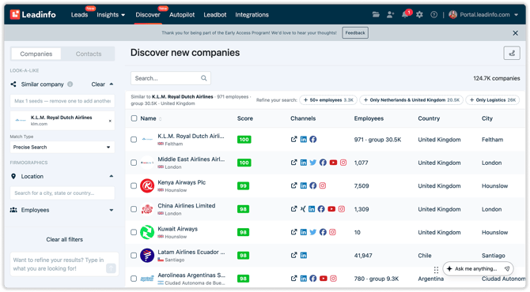Open the folder icon in top bar
This screenshot has height=292, width=530.
coord(376,14)
